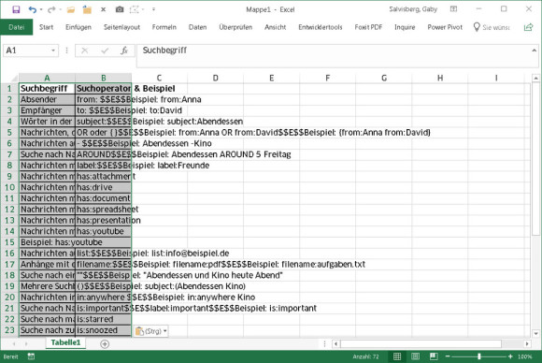Expand the Name Box dropdown arrow
The height and width of the screenshot is (363, 542).
tap(53, 51)
